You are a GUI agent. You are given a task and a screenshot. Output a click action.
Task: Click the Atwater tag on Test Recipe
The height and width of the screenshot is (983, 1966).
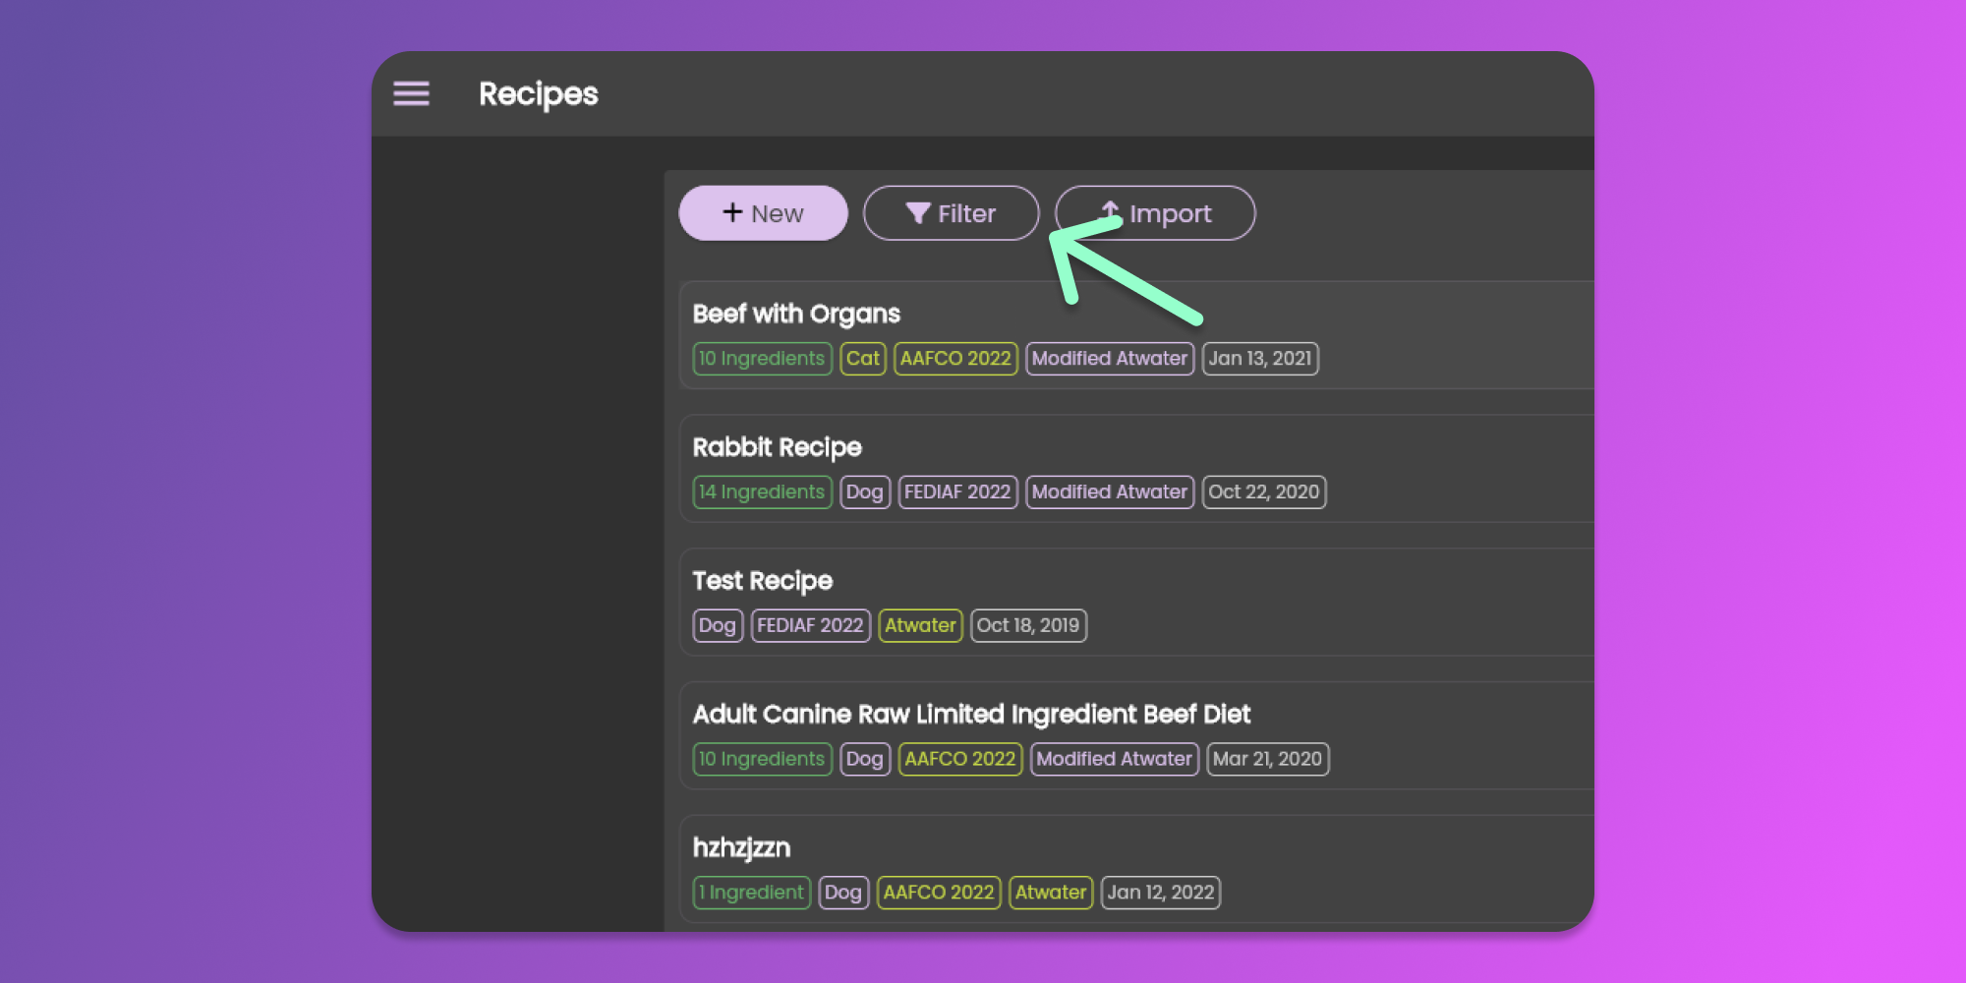(x=919, y=626)
